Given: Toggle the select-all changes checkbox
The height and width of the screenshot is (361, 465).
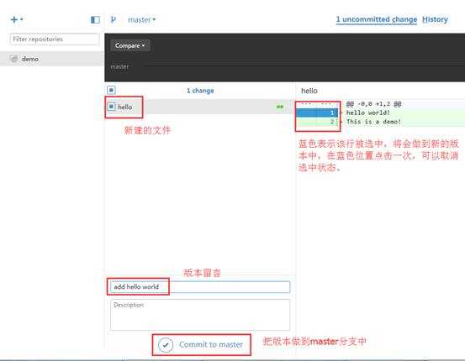Looking at the screenshot, I should [111, 90].
